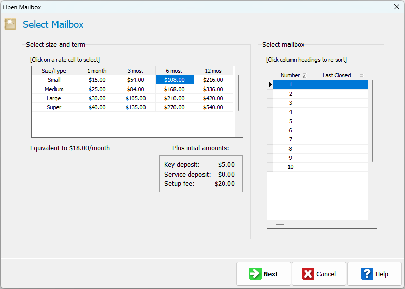Click the Key deposit $5.00 amount

pos(226,165)
